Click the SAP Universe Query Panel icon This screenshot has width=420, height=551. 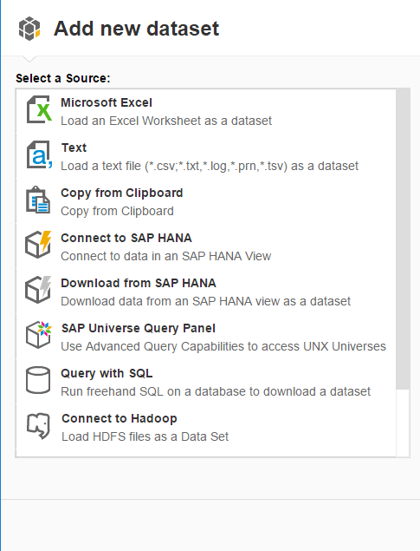[39, 335]
